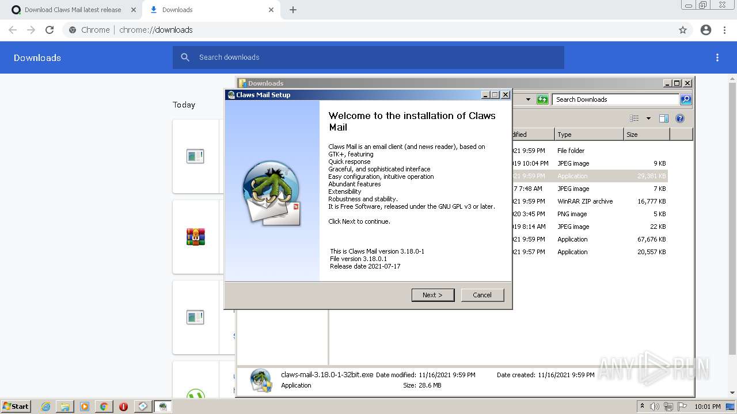
Task: Click the Change your view icon in Explorer
Action: click(634, 118)
